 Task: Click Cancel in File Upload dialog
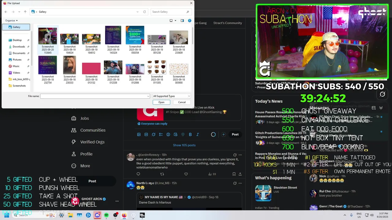click(182, 102)
